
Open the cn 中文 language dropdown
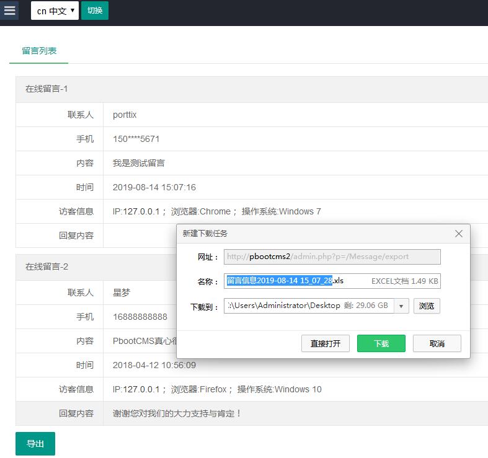click(x=55, y=11)
